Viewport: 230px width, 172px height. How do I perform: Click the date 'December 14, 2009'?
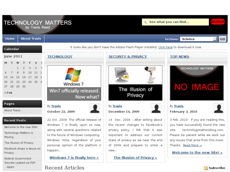(x=124, y=111)
